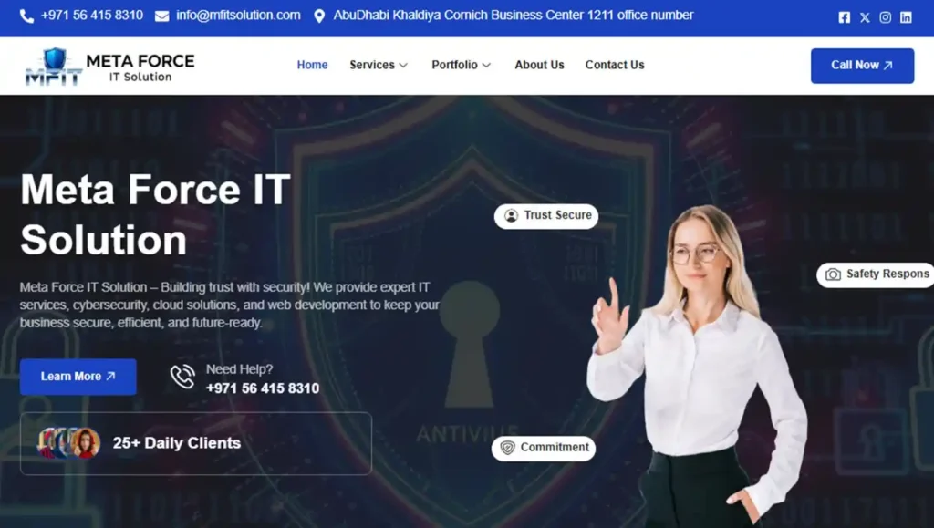Image resolution: width=934 pixels, height=528 pixels.
Task: Open the About Us page
Action: (x=539, y=65)
